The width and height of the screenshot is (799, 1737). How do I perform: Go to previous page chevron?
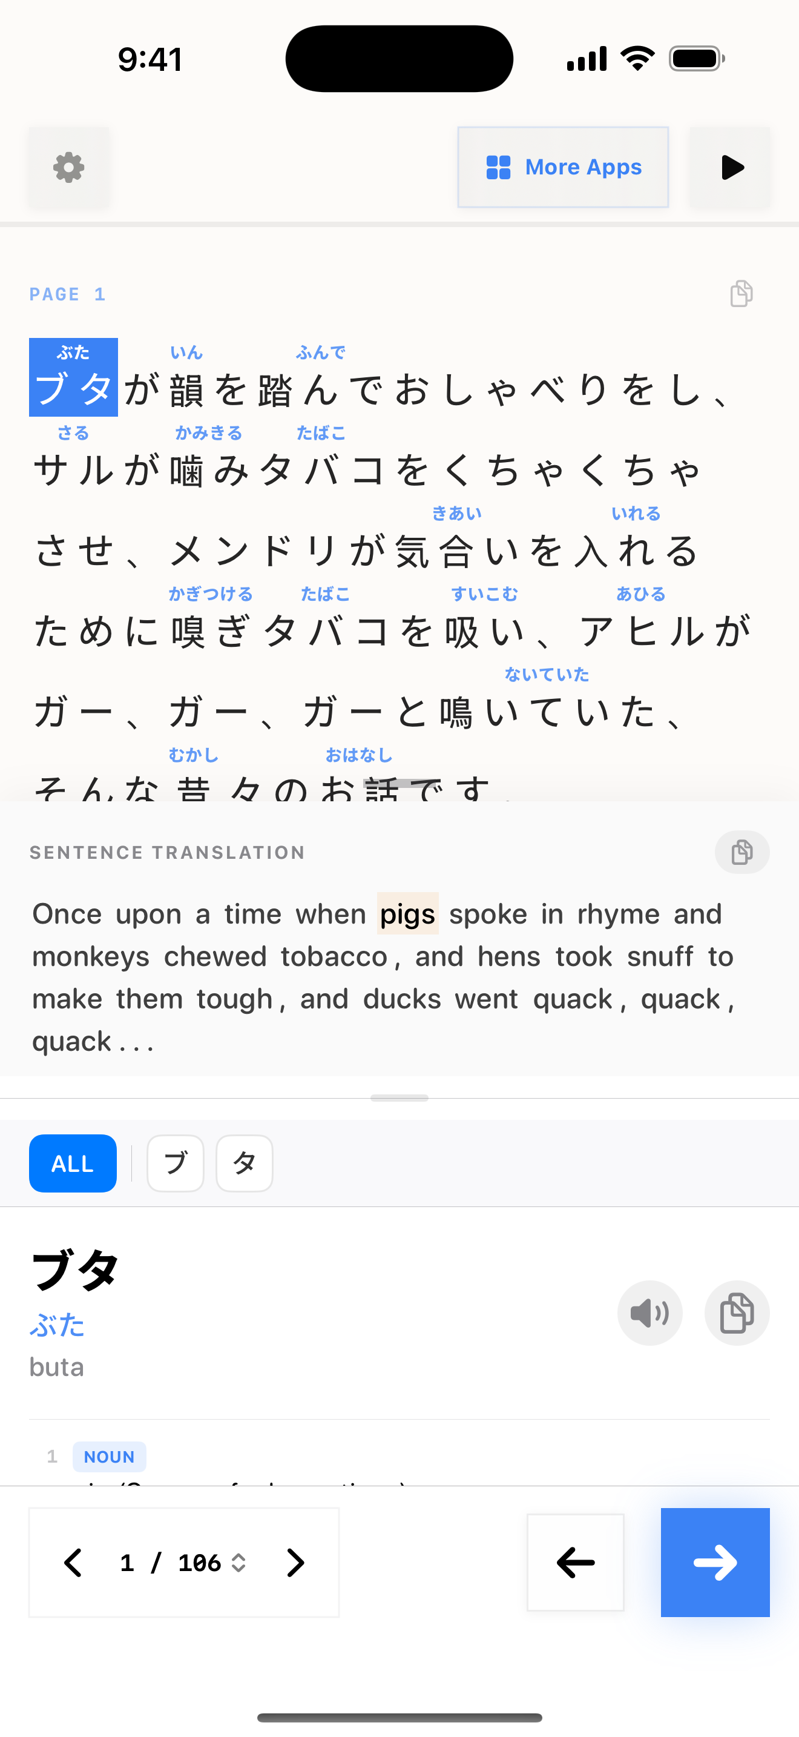point(73,1563)
